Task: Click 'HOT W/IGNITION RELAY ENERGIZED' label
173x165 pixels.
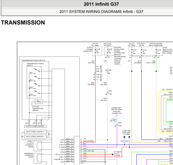Action: 156,45
